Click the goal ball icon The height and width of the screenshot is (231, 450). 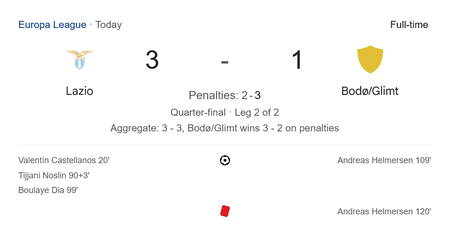pos(225,160)
